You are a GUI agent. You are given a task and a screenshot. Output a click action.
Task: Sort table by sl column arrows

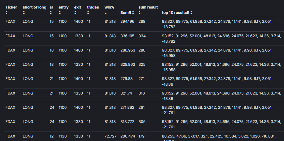[x=51, y=13]
